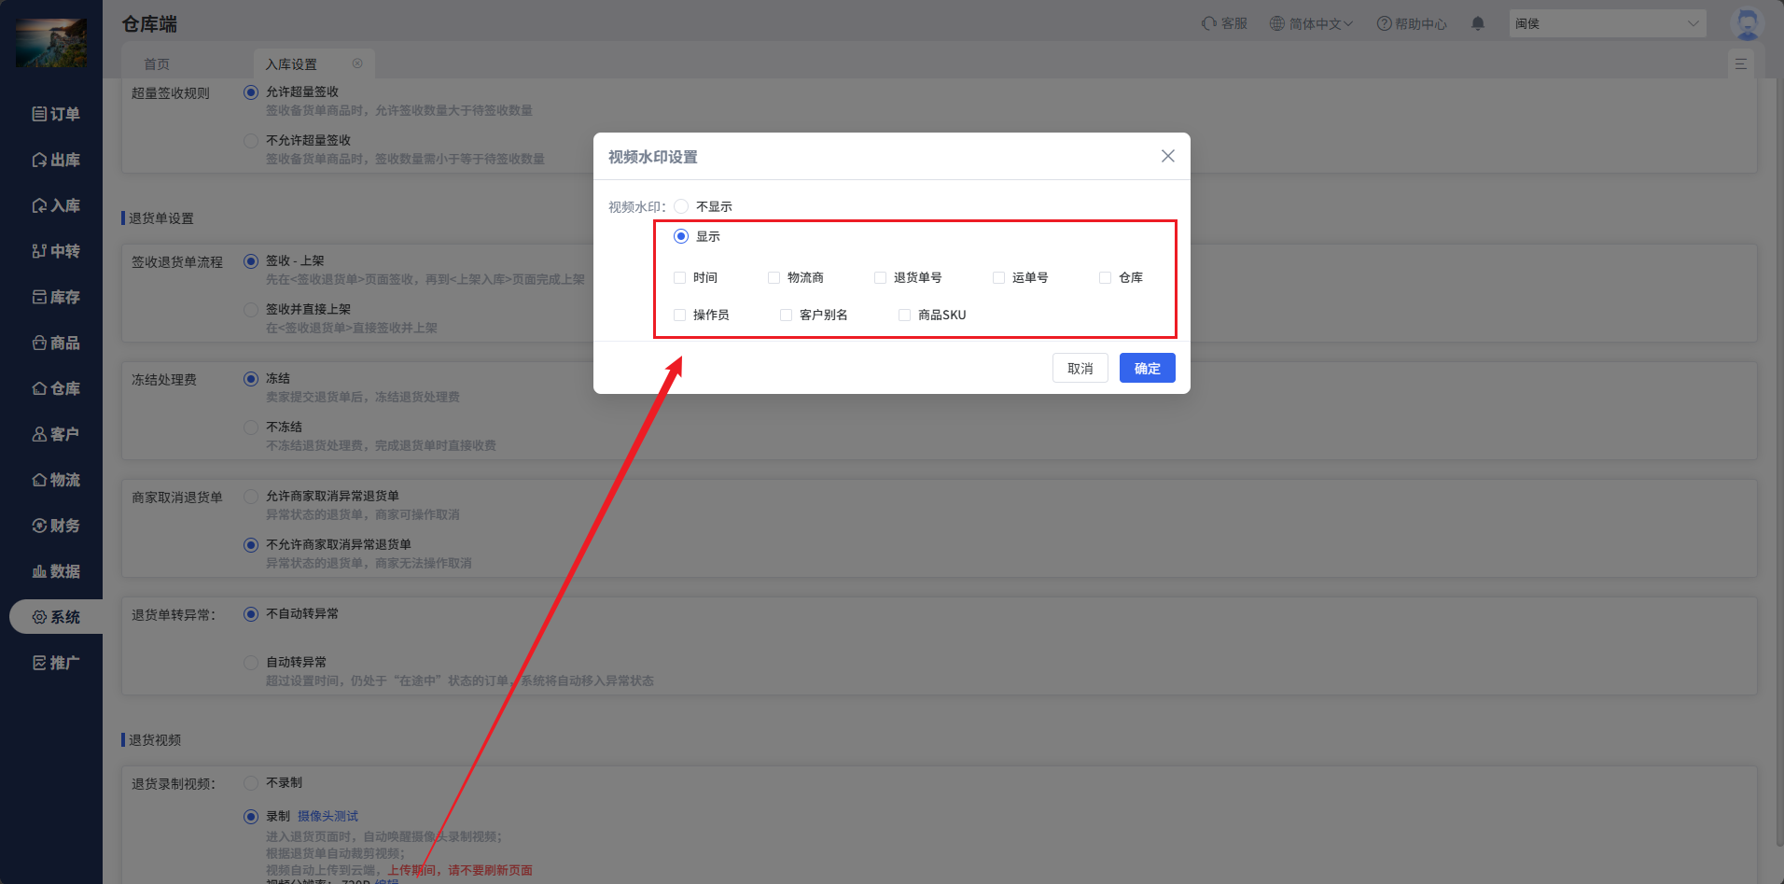The height and width of the screenshot is (884, 1784).
Task: Click the notification bell icon
Action: pos(1478,23)
